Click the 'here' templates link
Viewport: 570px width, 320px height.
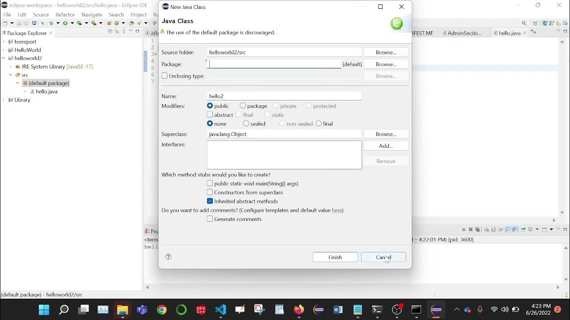pyautogui.click(x=337, y=210)
